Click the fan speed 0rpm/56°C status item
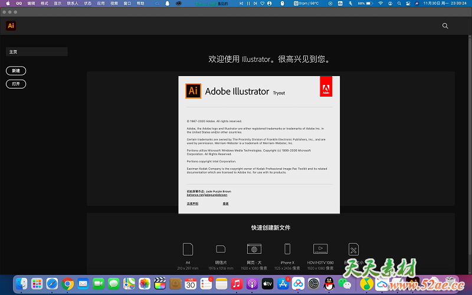 click(306, 4)
